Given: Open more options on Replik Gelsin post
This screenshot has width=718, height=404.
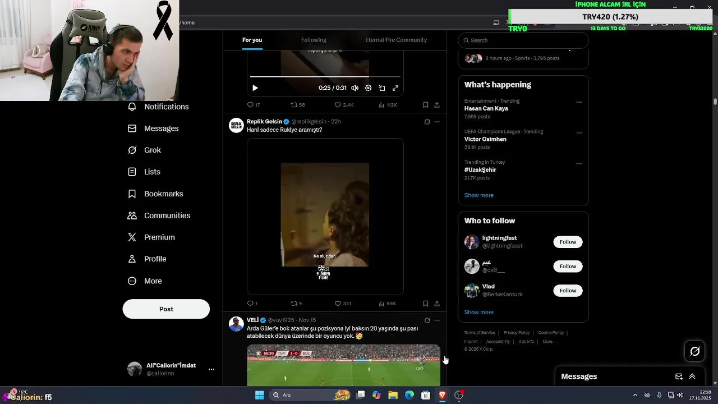Looking at the screenshot, I should pyautogui.click(x=437, y=122).
